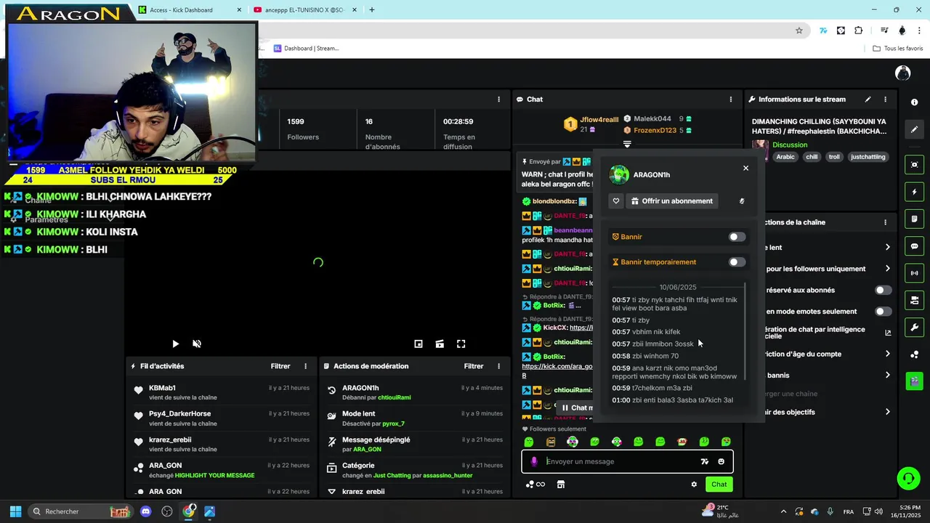Click taskbar Rechercher search box
The height and width of the screenshot is (523, 930).
click(80, 511)
